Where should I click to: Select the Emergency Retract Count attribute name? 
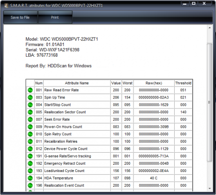pos(65,163)
